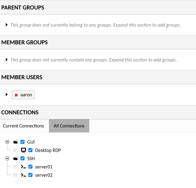
Task: Collapse the GUI connection group
Action: pyautogui.click(x=7, y=142)
